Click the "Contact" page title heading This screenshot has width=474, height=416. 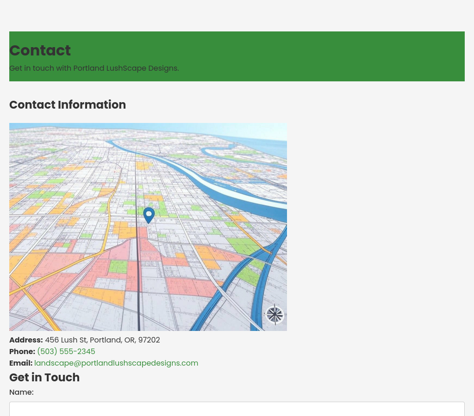(x=40, y=50)
